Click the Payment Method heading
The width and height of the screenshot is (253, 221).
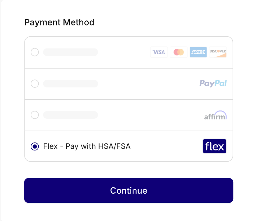click(59, 22)
